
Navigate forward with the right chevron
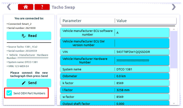click(x=174, y=7)
